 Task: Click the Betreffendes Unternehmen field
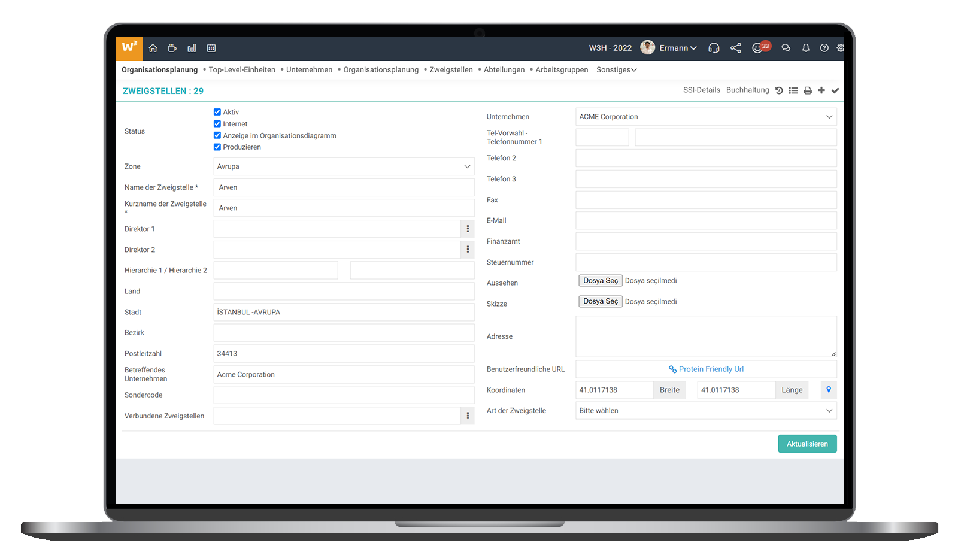coord(344,374)
